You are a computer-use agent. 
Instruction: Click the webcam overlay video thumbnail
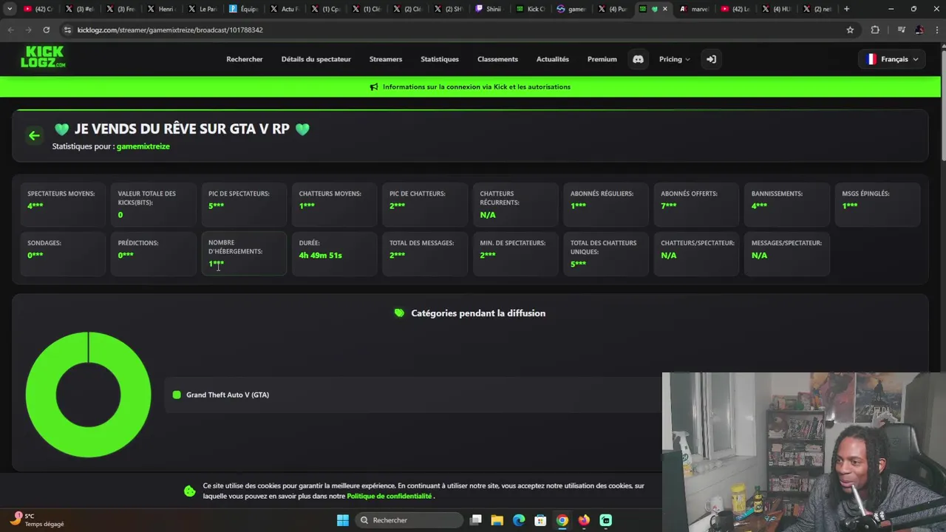point(804,451)
